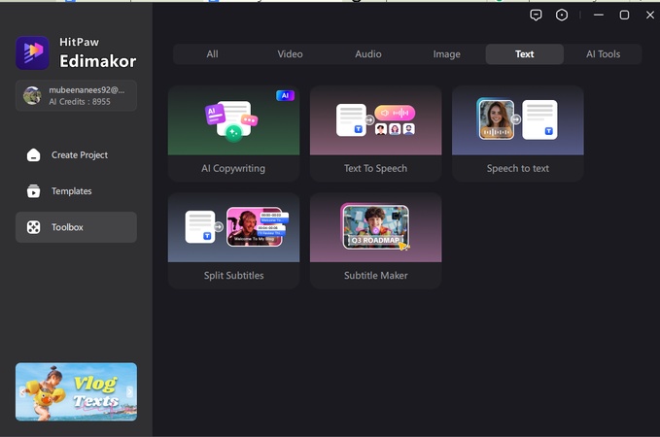The width and height of the screenshot is (660, 437).
Task: Click the user profile avatar
Action: (x=32, y=95)
